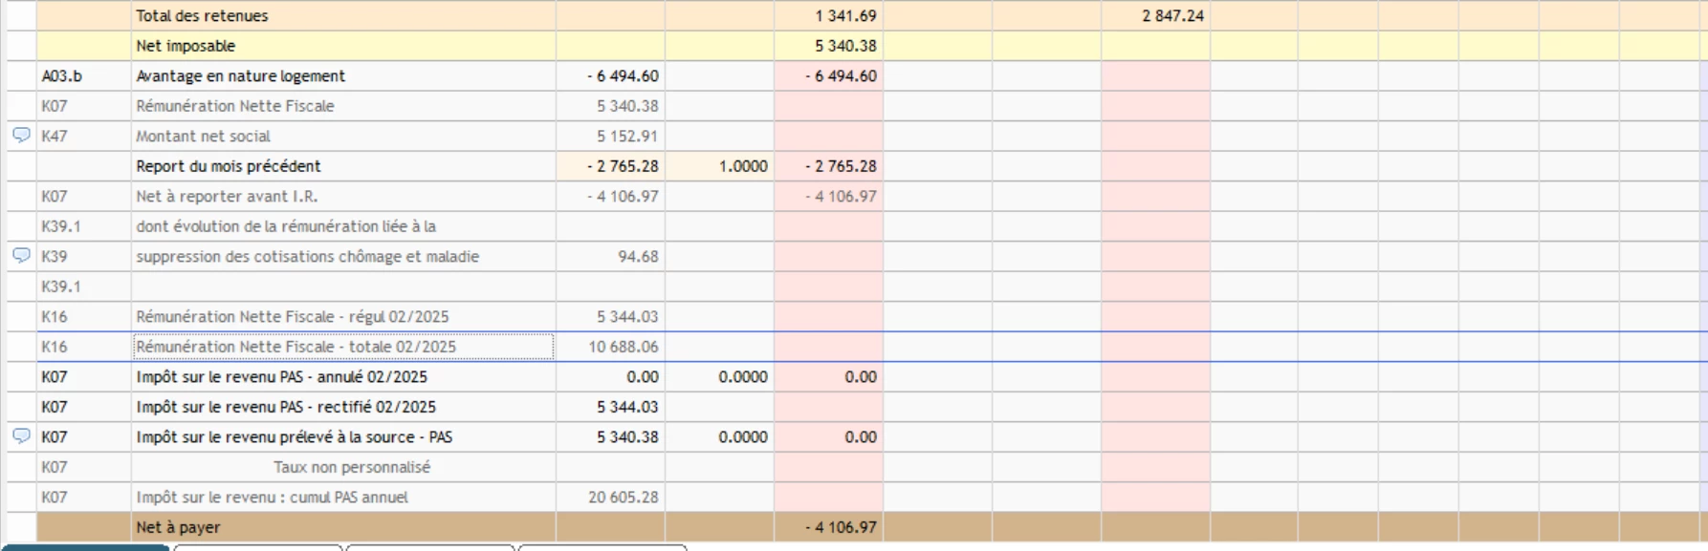Viewport: 1708px width, 551px height.
Task: Select code K07 on cumul PAS annuel row
Action: [x=55, y=497]
